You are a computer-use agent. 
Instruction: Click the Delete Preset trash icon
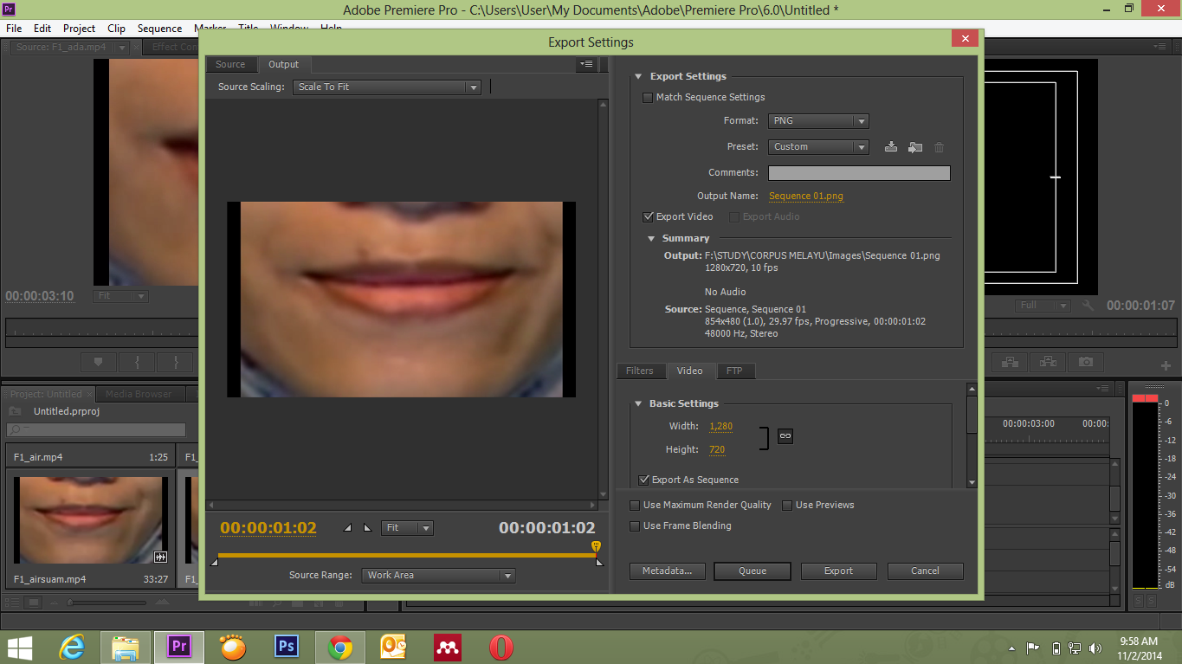[940, 147]
